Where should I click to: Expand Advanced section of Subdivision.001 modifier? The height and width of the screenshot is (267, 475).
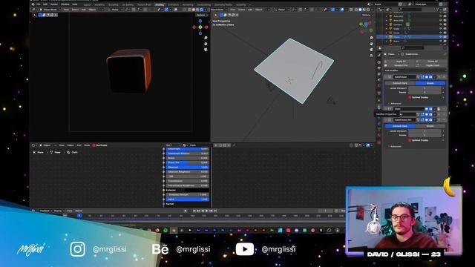pos(396,147)
